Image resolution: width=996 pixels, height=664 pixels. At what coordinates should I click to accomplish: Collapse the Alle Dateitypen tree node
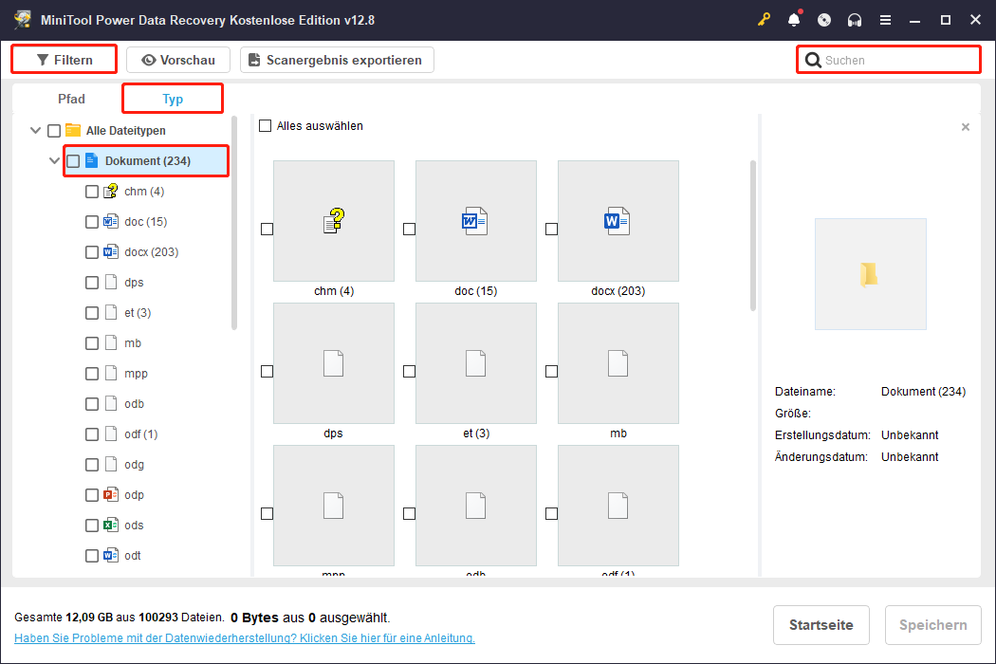pyautogui.click(x=35, y=130)
